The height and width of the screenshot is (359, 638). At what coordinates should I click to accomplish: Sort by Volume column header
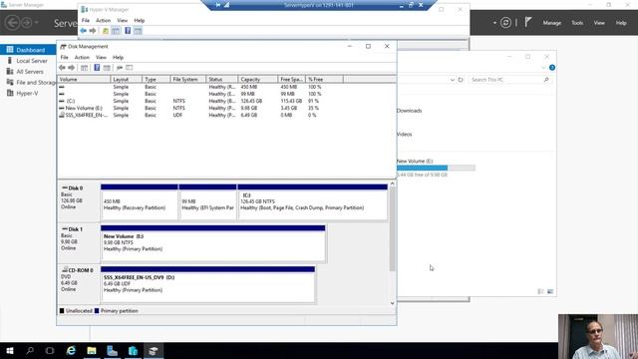[x=84, y=80]
